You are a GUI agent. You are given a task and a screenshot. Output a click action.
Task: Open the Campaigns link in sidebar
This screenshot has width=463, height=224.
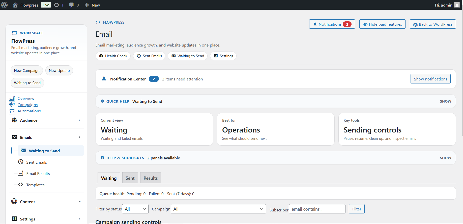click(27, 105)
